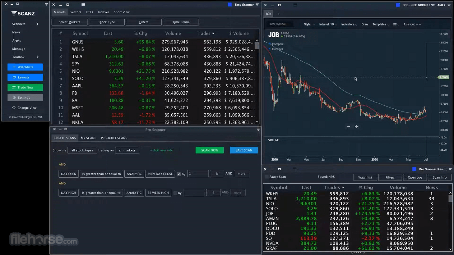The width and height of the screenshot is (454, 255).
Task: Click the chart Compare option
Action: tap(278, 44)
